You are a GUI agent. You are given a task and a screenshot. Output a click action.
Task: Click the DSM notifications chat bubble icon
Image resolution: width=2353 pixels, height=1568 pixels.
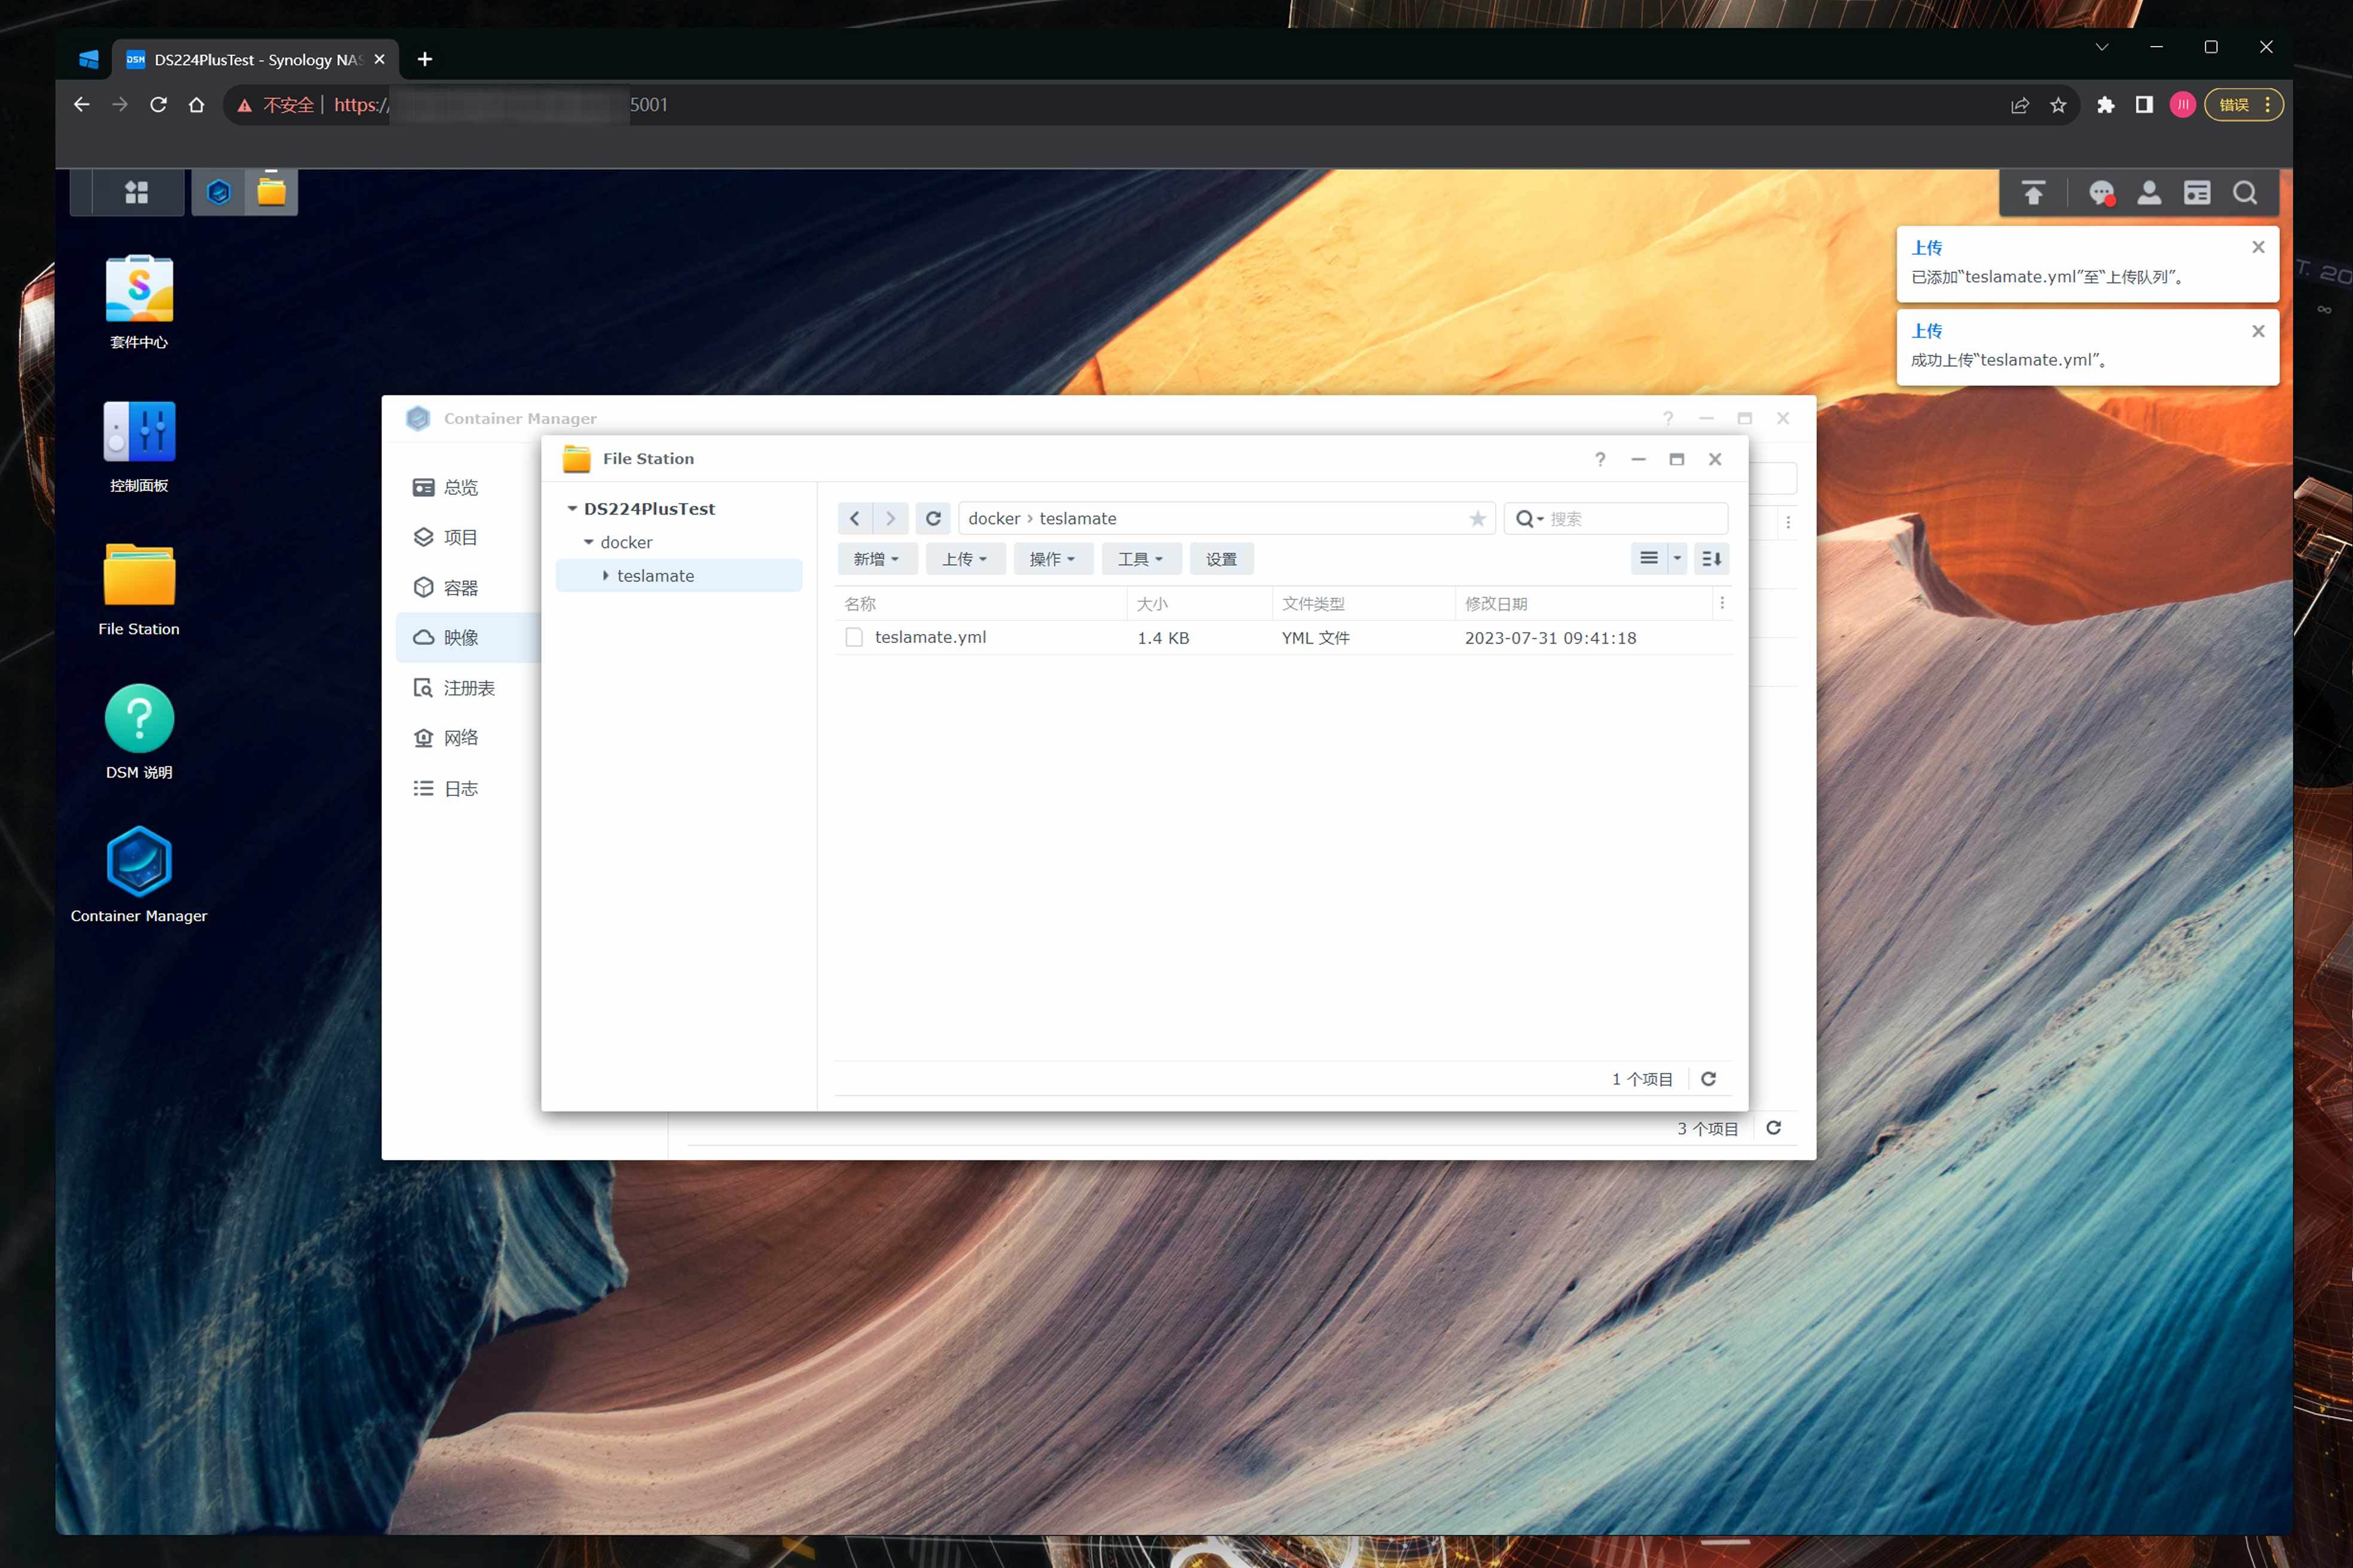[x=2101, y=193]
